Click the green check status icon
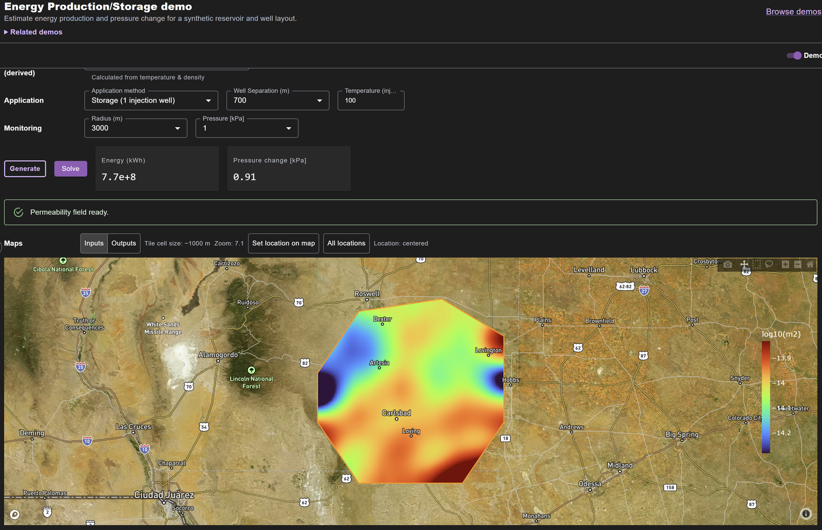Viewport: 822px width, 530px height. [18, 212]
